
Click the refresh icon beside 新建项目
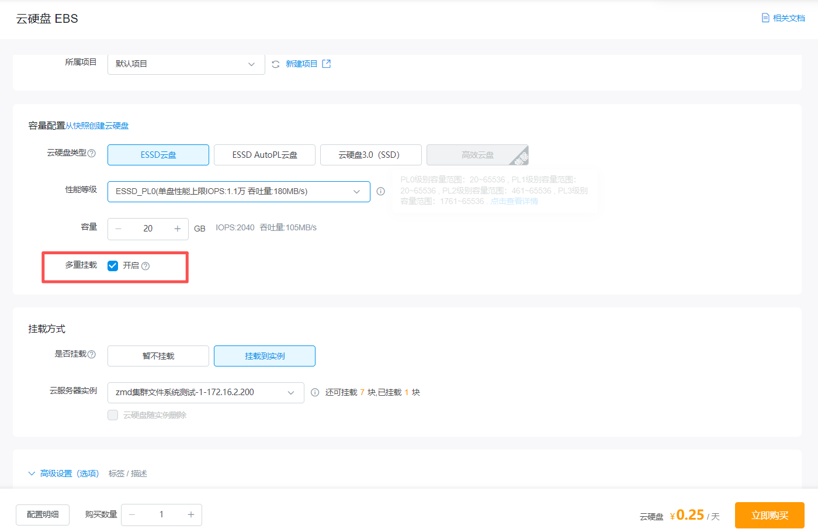[x=276, y=64]
